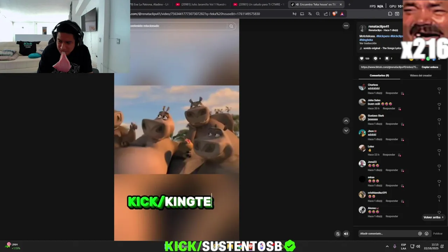Screen dimensions: 448x252
Task: Open browser translate page icon
Action: coord(310,14)
